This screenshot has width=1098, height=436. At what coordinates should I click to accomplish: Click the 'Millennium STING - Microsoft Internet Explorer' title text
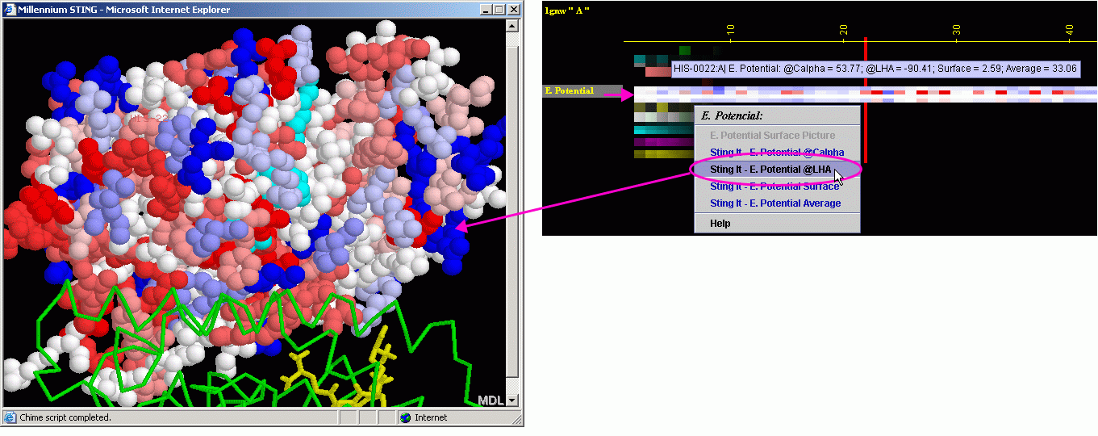point(123,10)
